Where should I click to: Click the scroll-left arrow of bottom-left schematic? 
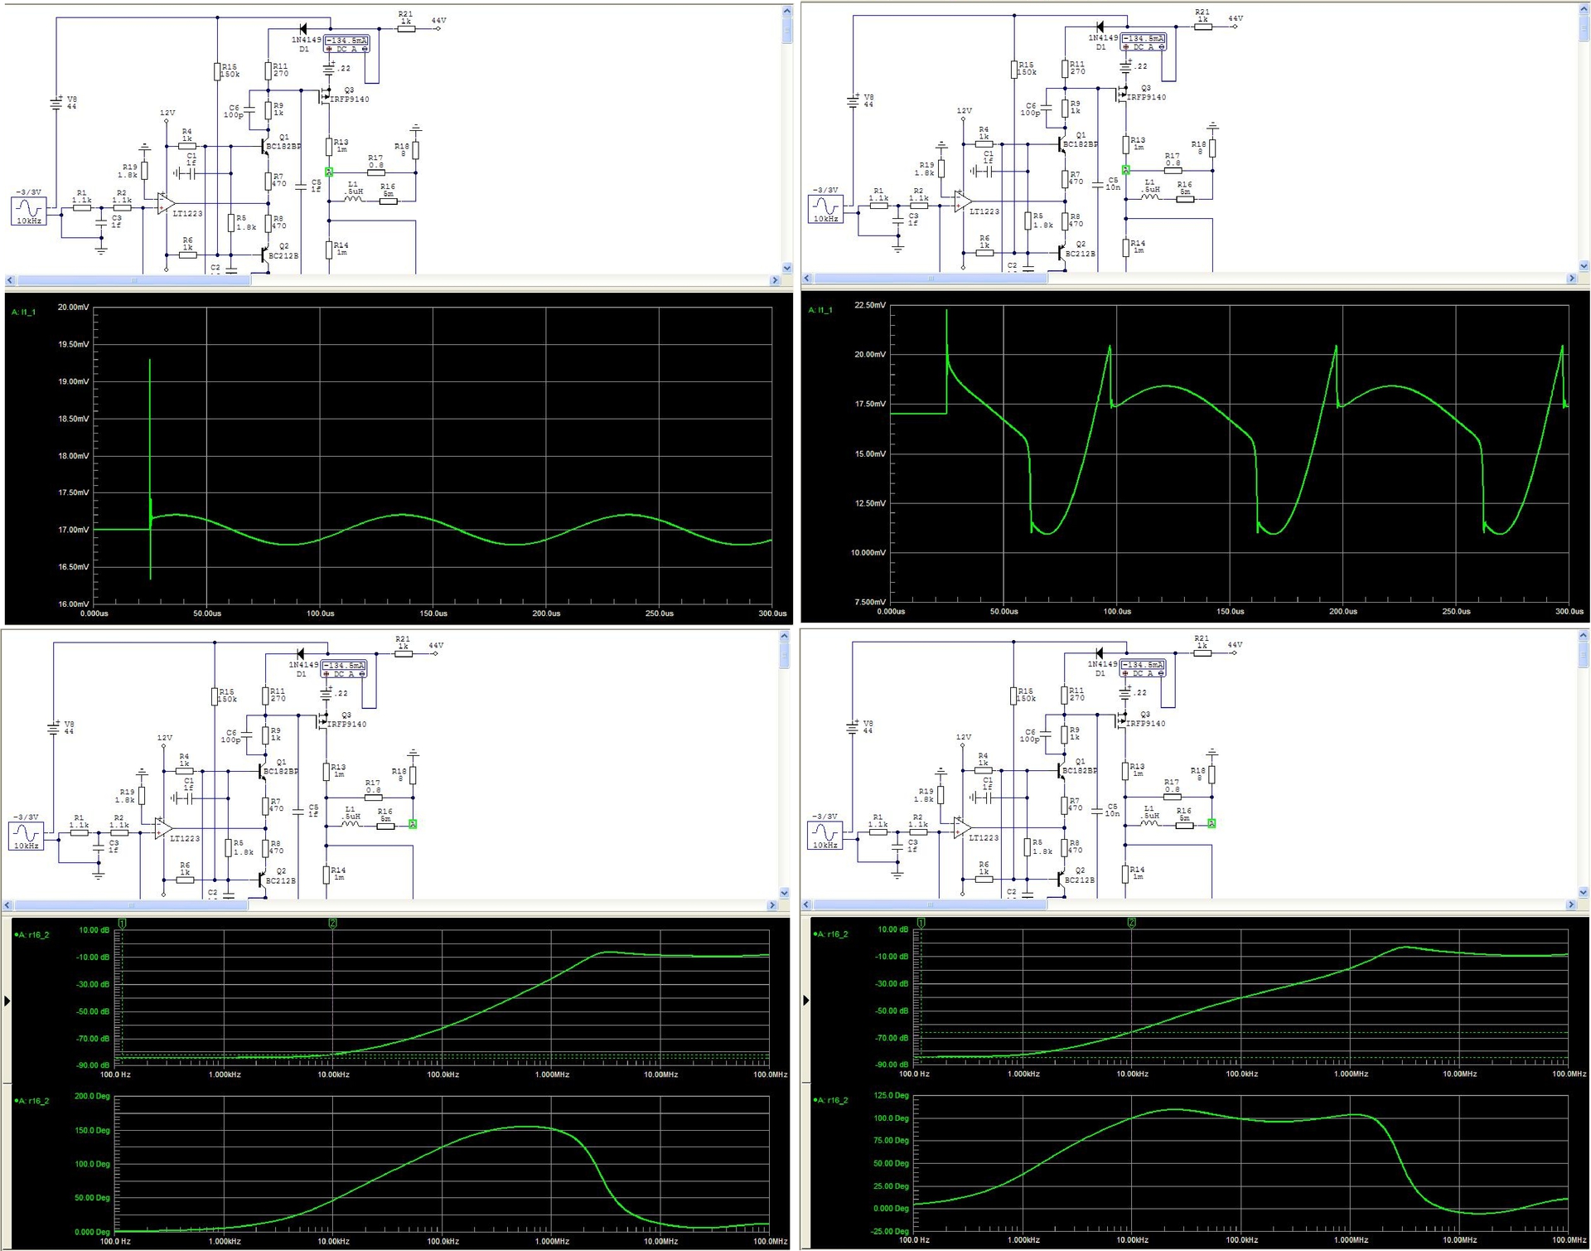pos(7,905)
